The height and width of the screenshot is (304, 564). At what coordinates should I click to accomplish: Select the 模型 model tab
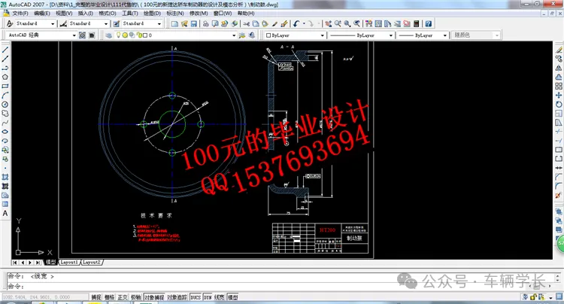pos(50,263)
